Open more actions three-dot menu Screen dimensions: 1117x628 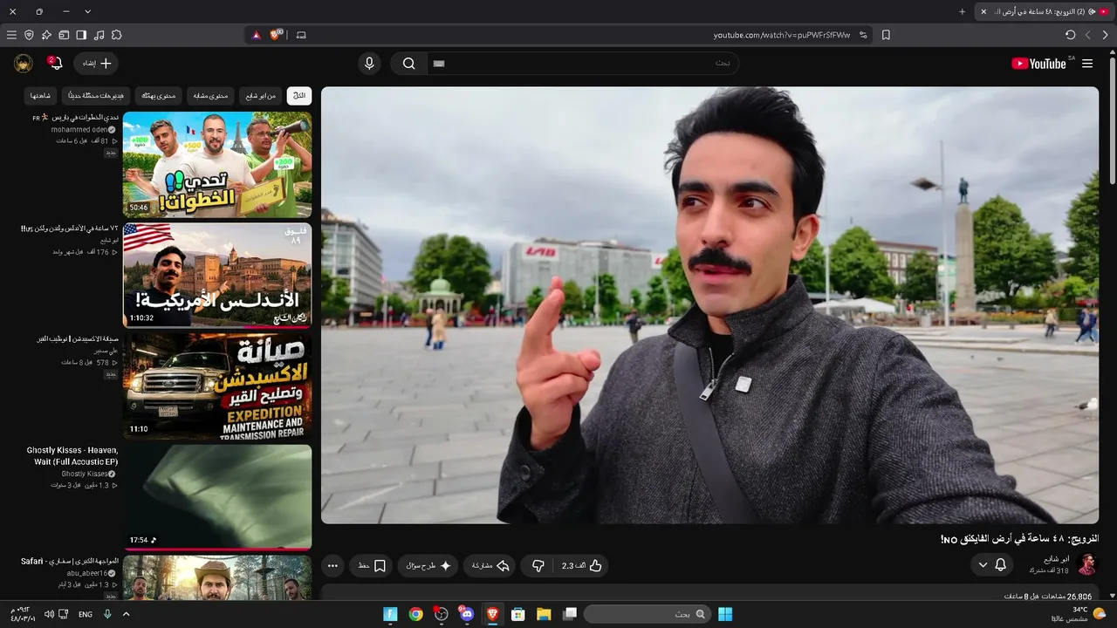pos(332,566)
